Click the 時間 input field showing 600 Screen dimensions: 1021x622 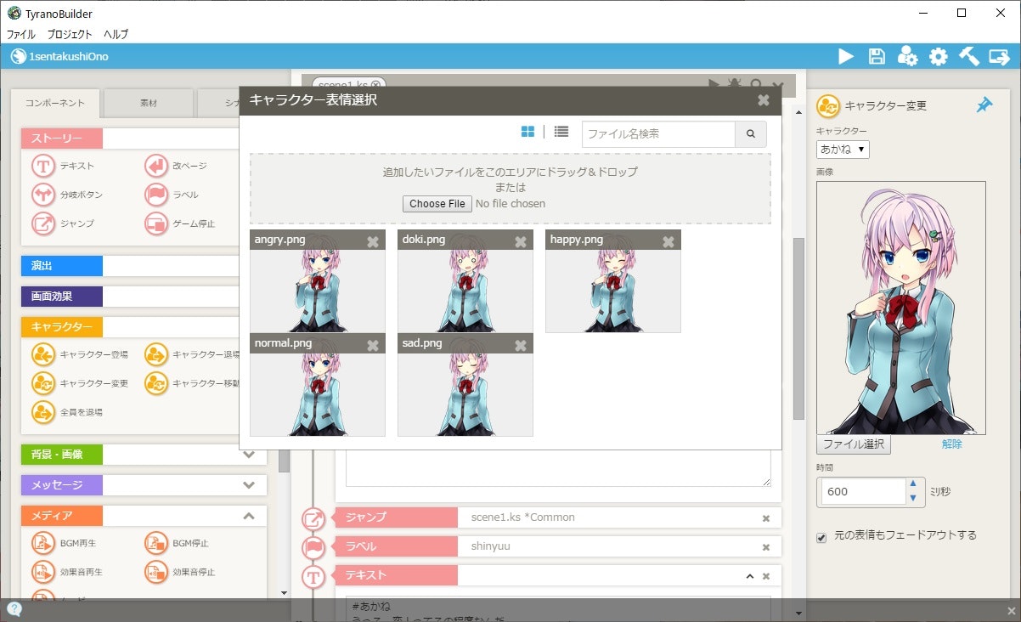[x=862, y=491]
